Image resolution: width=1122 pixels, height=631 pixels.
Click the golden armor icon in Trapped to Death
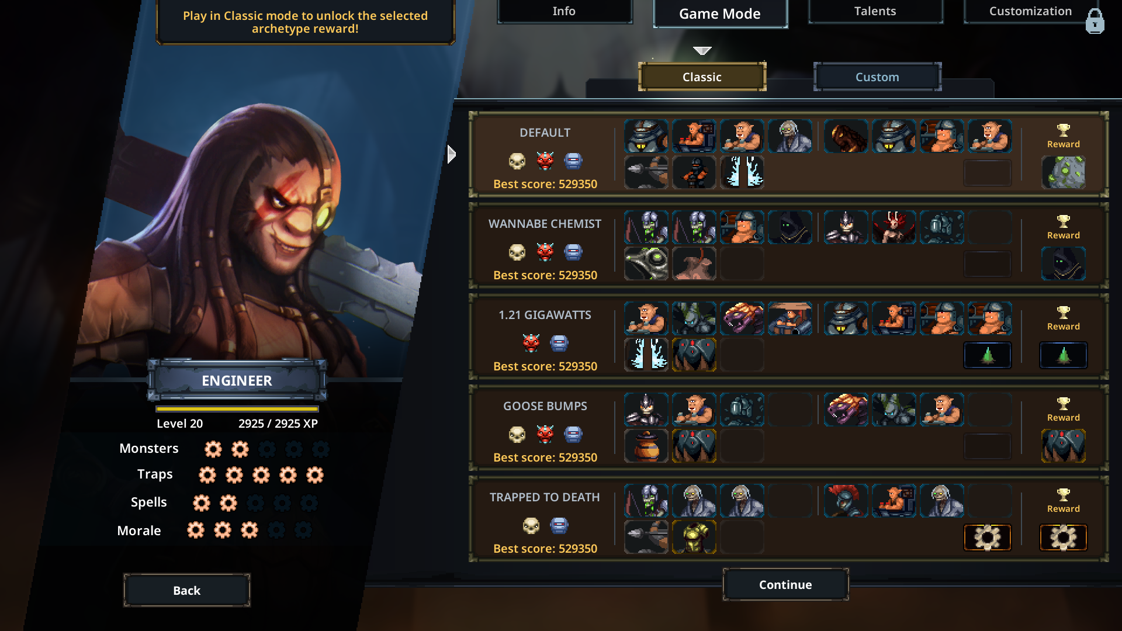(694, 537)
